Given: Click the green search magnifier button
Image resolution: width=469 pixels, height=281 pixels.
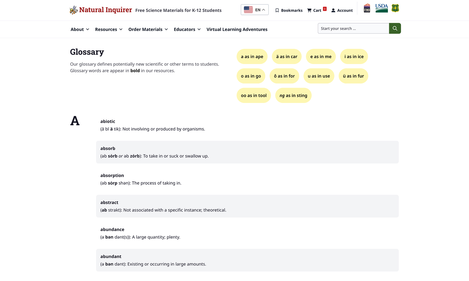Looking at the screenshot, I should pyautogui.click(x=395, y=28).
